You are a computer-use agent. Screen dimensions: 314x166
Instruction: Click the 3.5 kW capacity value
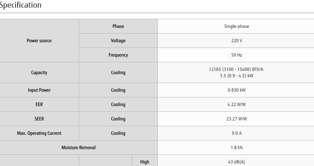(x=236, y=76)
